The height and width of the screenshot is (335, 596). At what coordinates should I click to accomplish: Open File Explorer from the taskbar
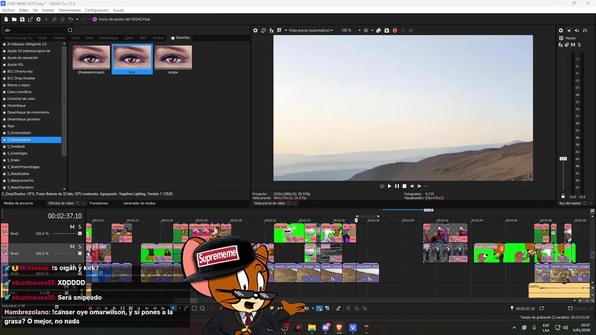pyautogui.click(x=312, y=328)
